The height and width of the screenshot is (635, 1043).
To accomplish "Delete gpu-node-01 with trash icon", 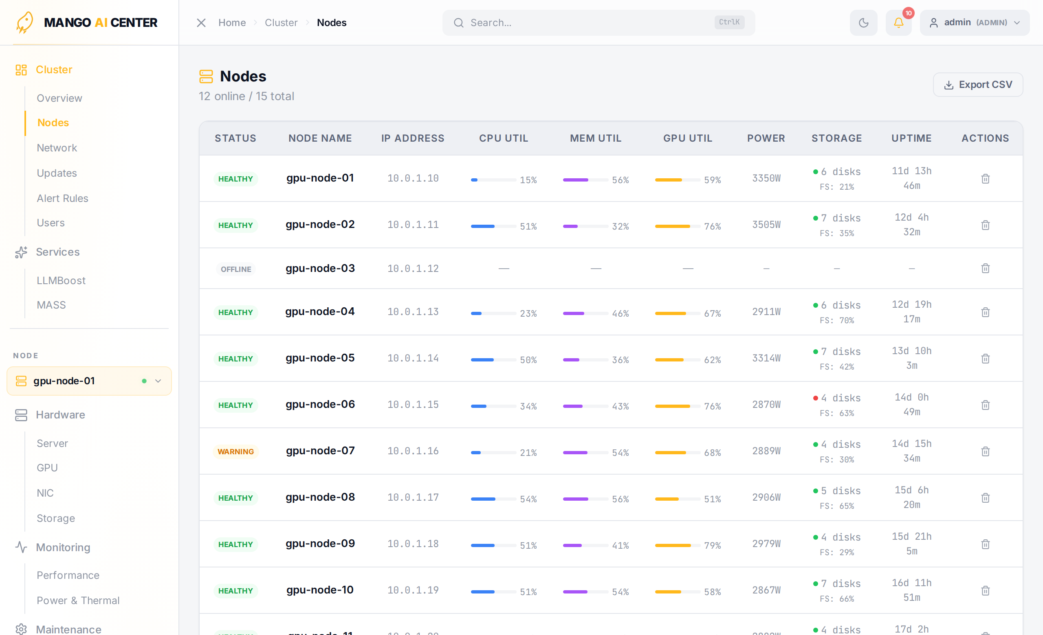I will (x=985, y=179).
